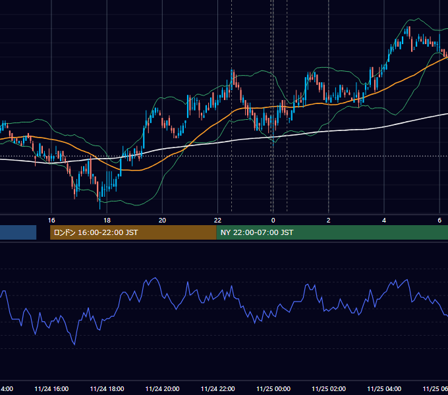Click the ロンドン 16:00-22:00 JST session bar
Viewport: 448px width, 395px height.
point(133,232)
